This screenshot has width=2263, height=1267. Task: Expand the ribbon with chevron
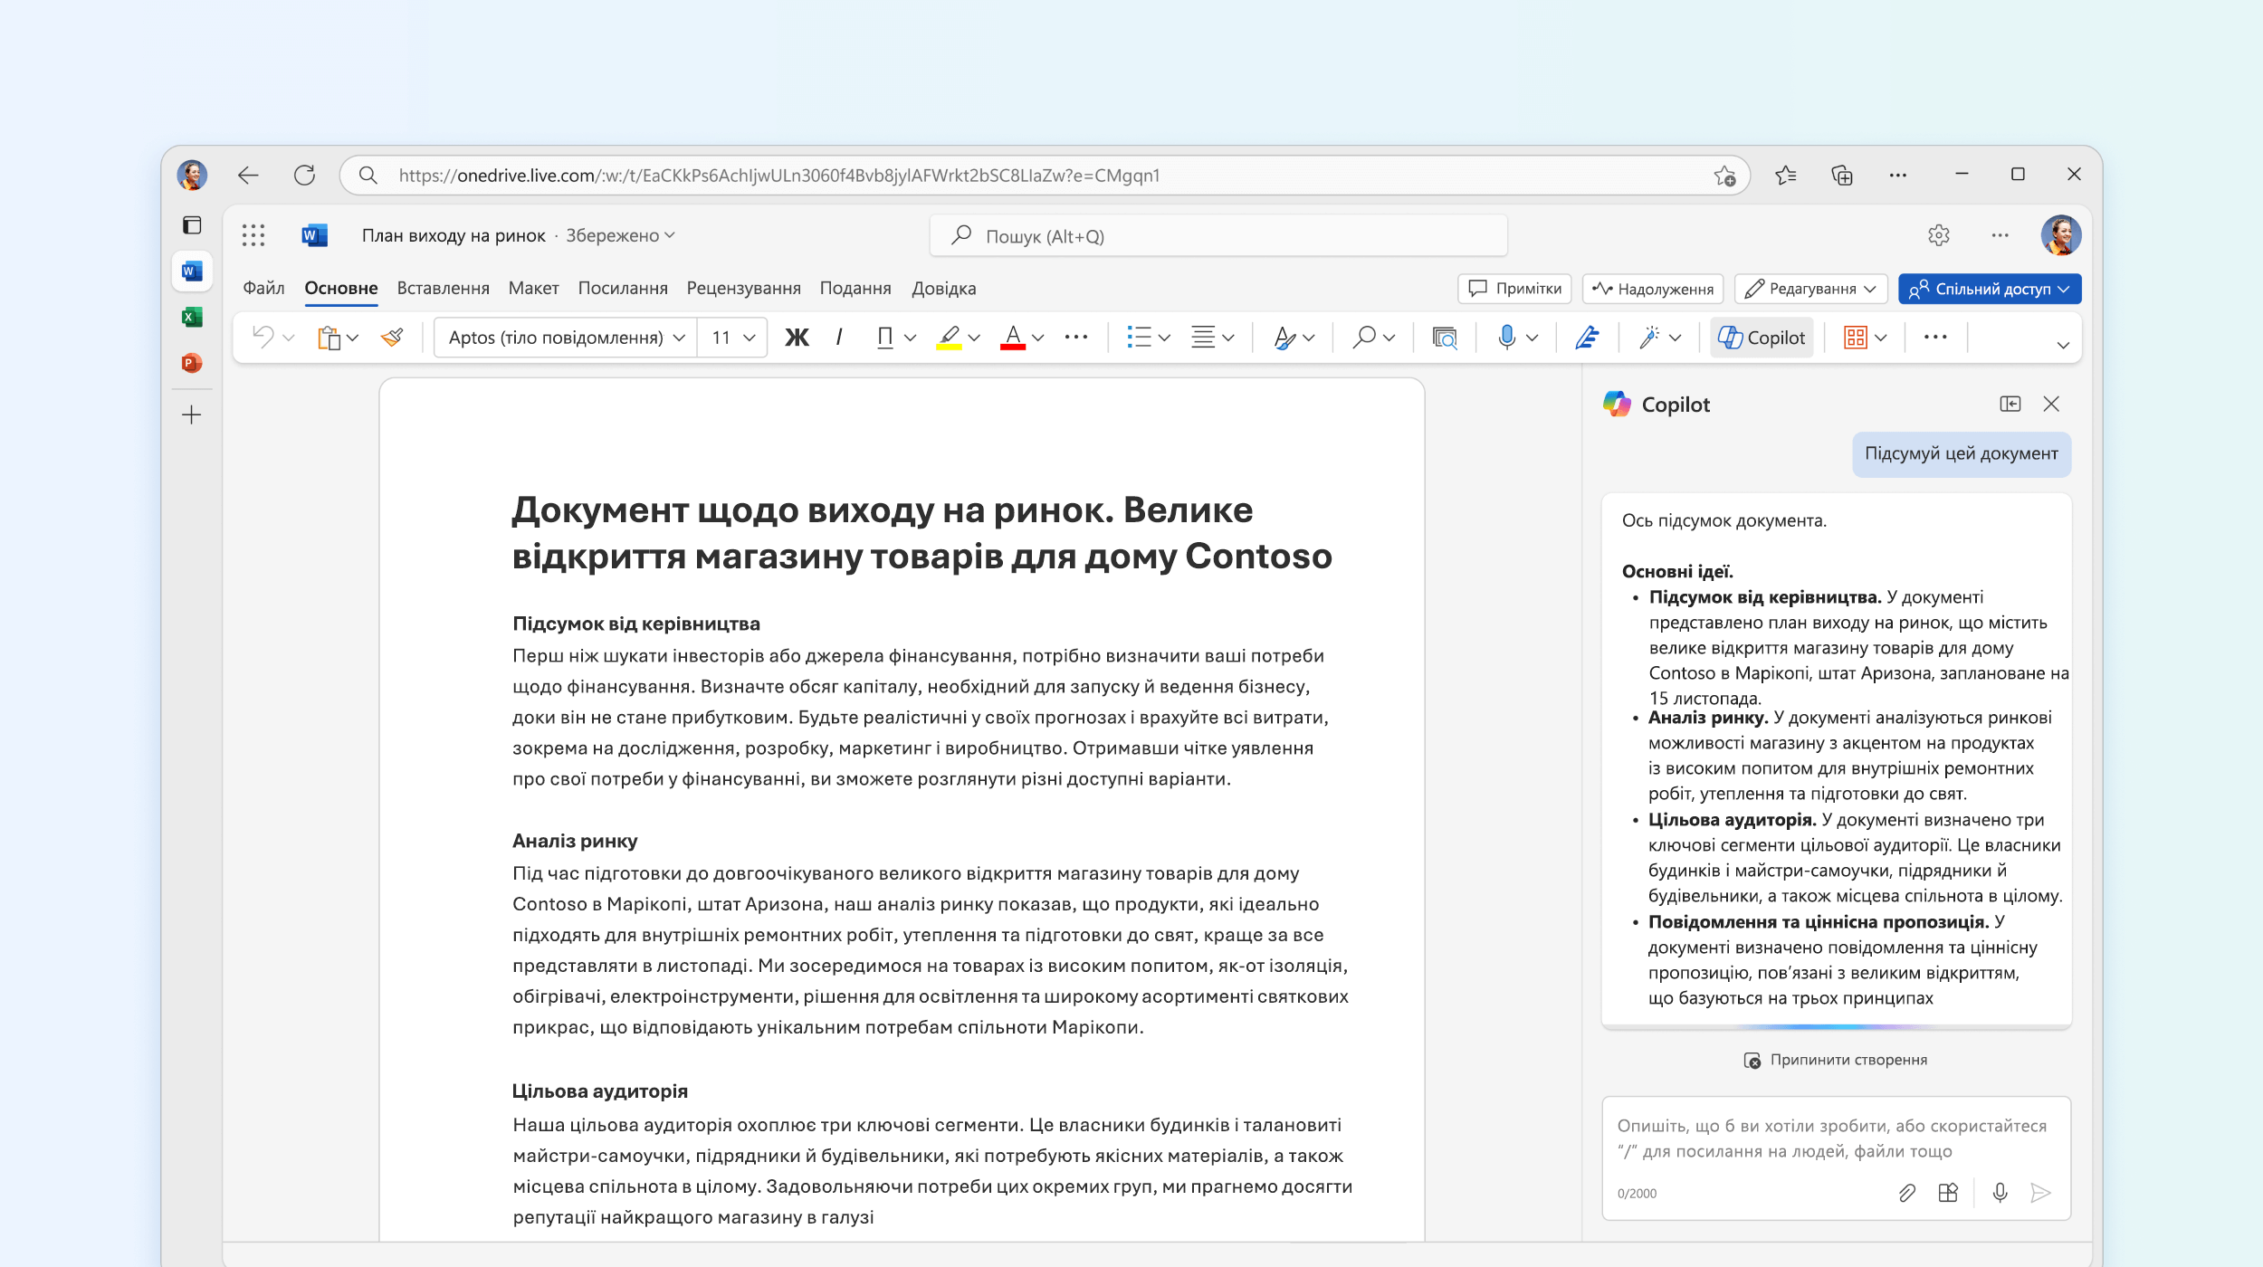pyautogui.click(x=2063, y=345)
